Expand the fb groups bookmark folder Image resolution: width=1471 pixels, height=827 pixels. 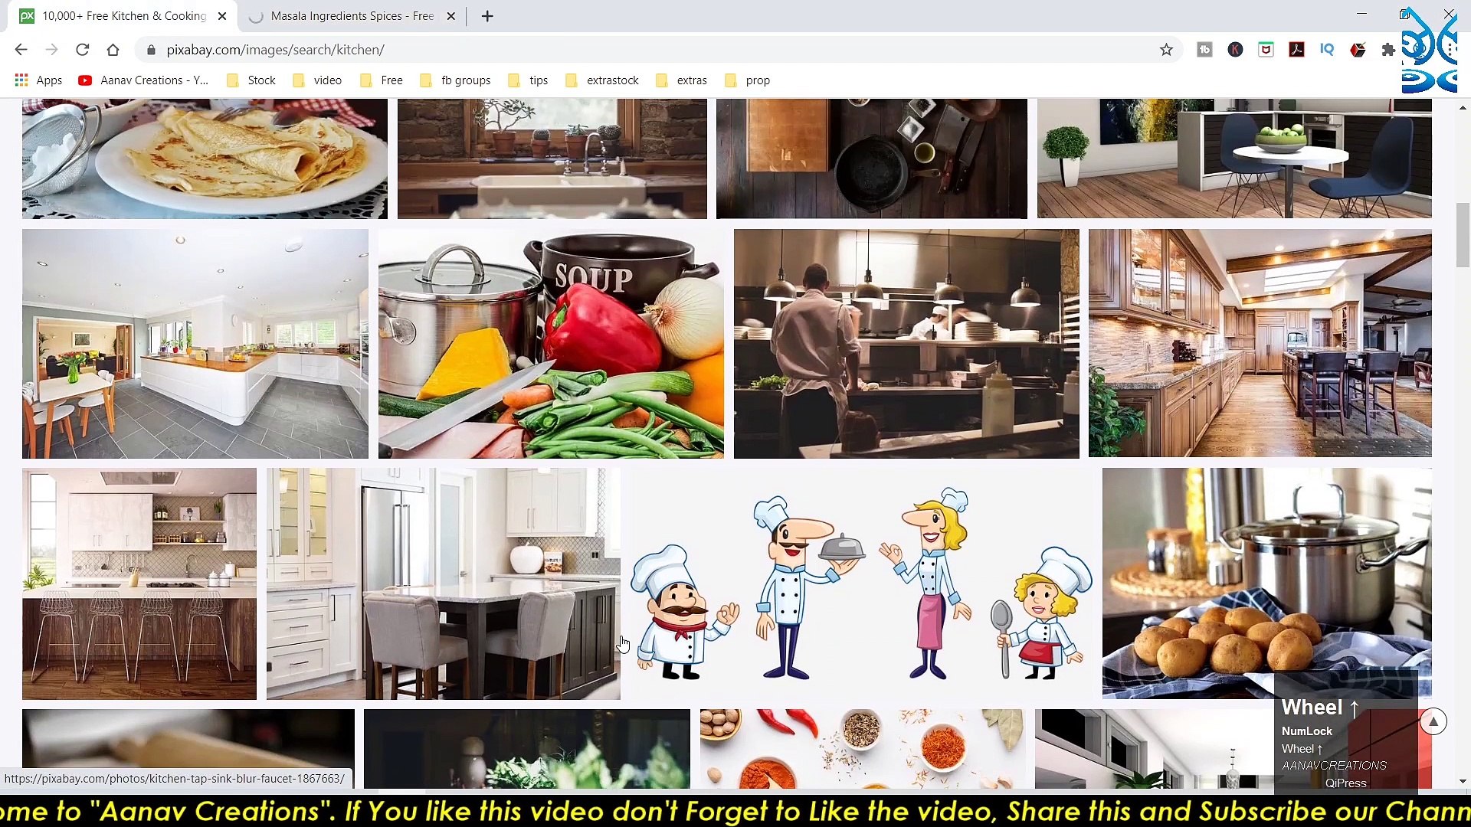[x=455, y=80]
